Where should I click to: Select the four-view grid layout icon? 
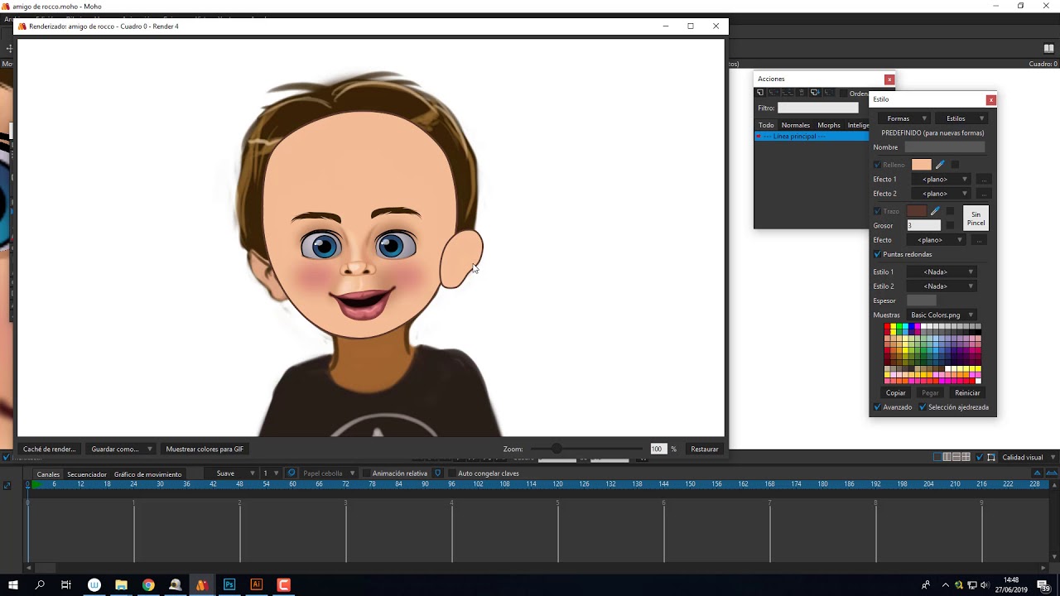click(x=966, y=457)
